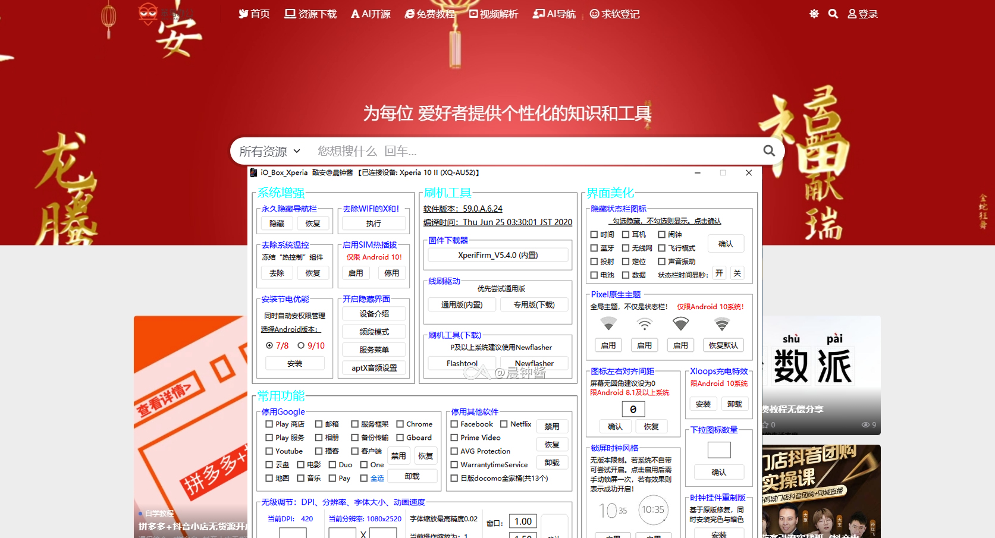This screenshot has width=995, height=538.
Task: Click the 登录 user icon
Action: [862, 14]
